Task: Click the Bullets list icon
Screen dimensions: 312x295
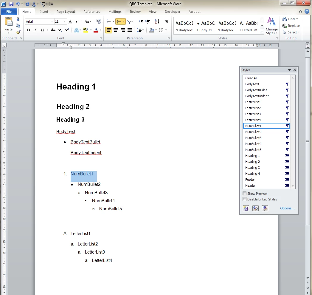Action: coord(109,21)
